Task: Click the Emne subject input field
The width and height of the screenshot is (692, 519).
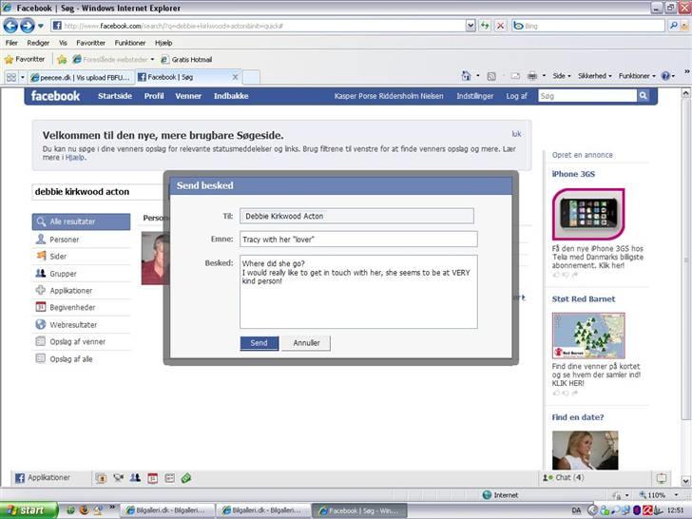Action: (x=357, y=239)
